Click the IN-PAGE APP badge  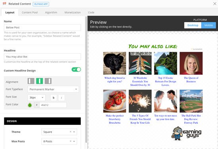pos(41,4)
